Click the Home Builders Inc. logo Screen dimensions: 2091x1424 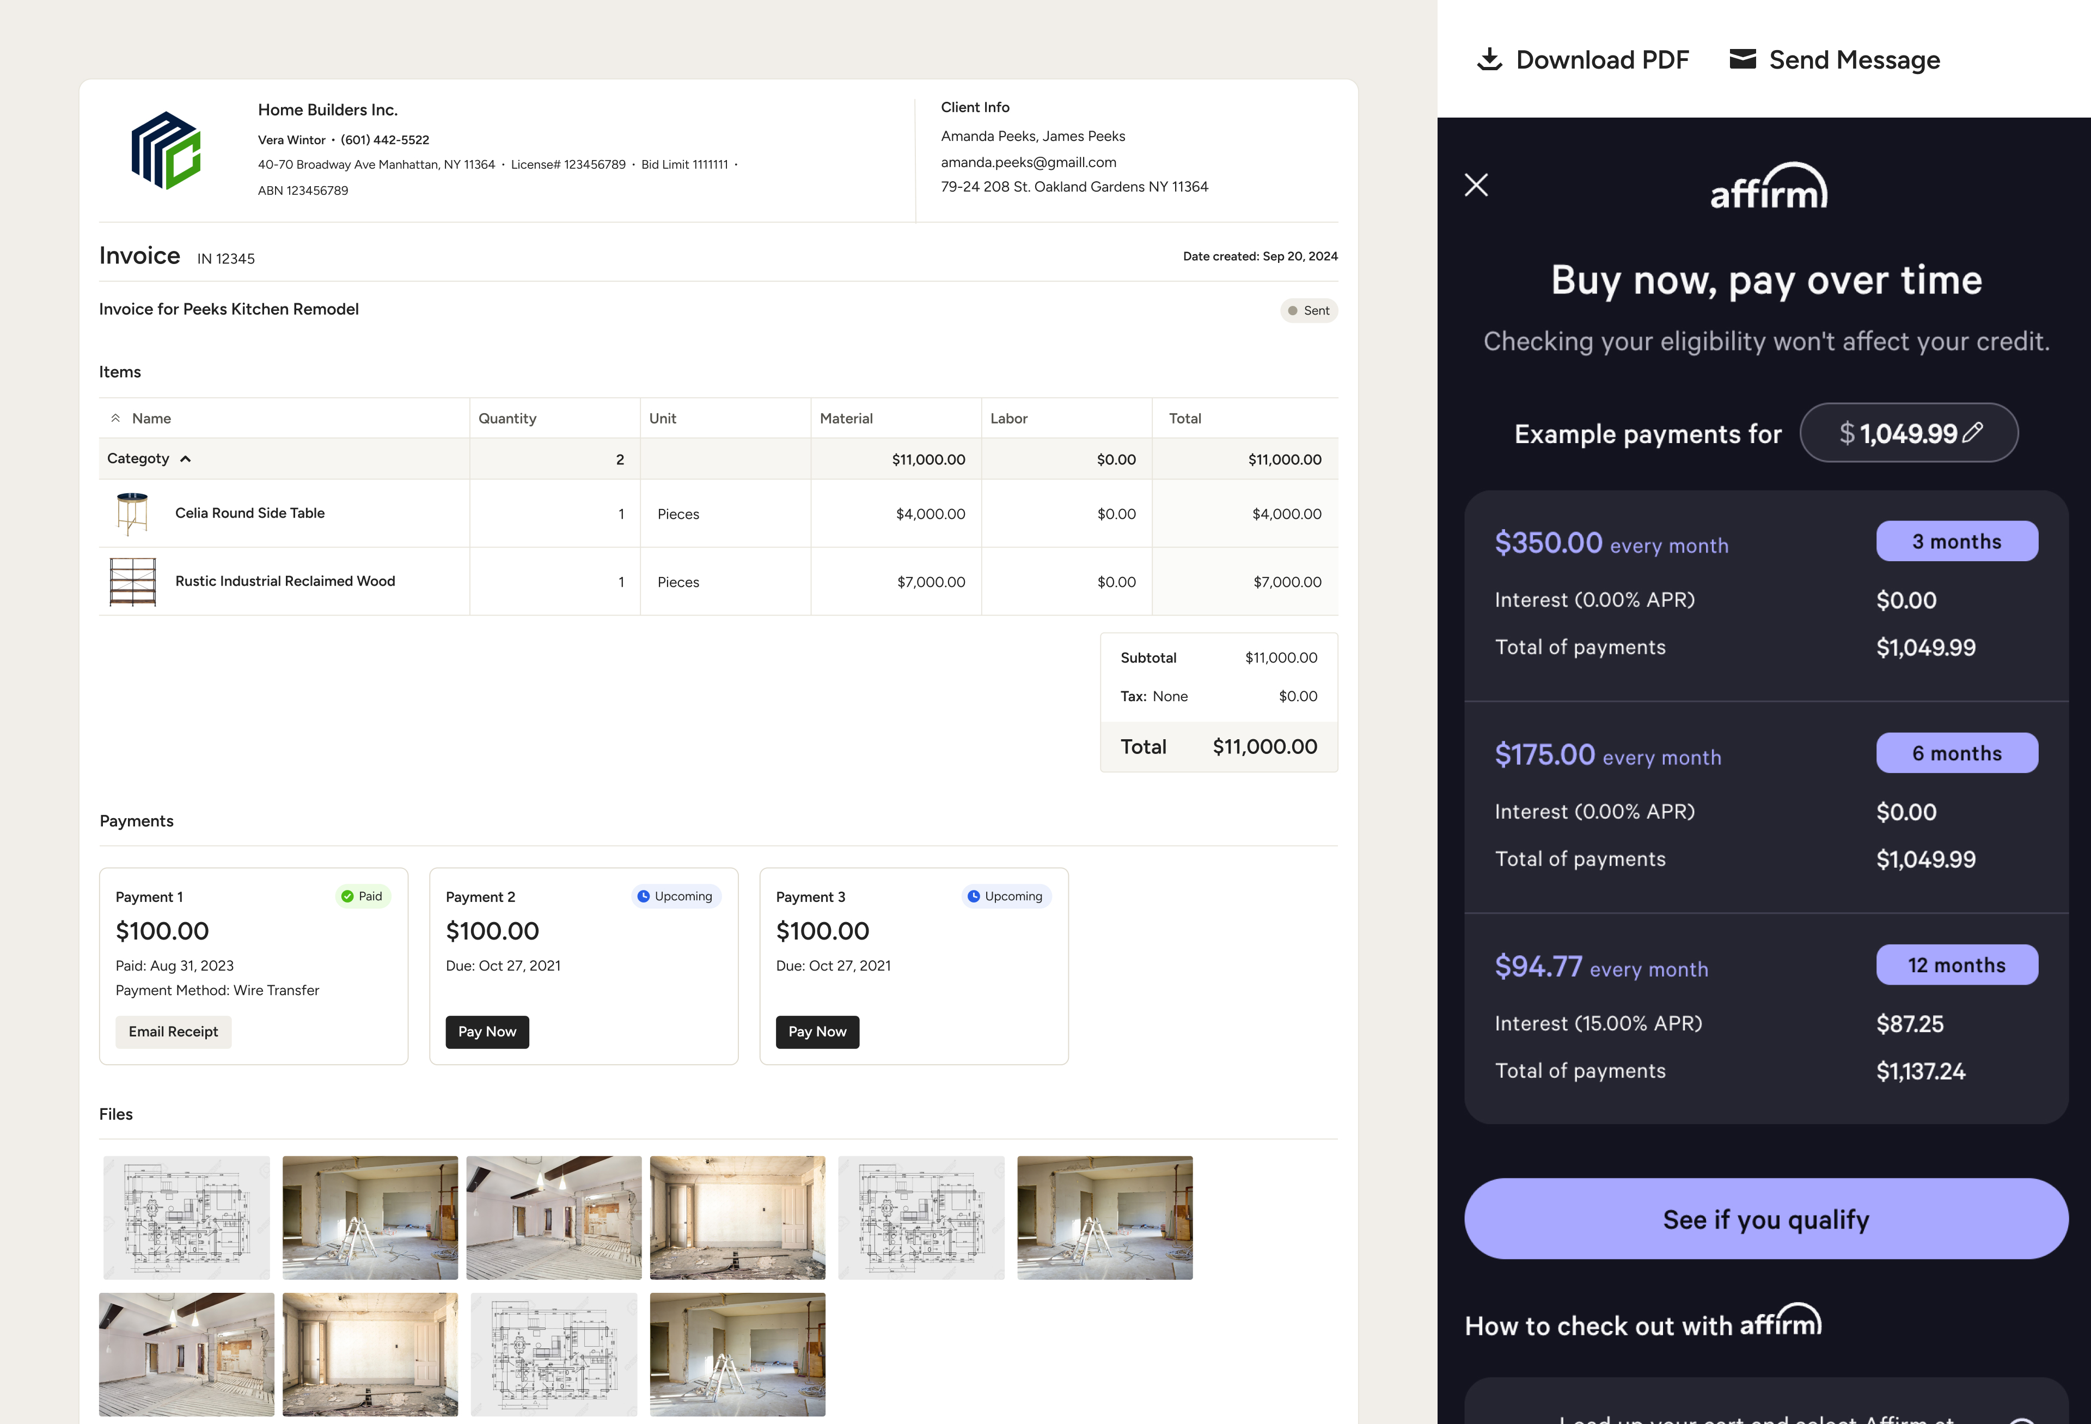click(166, 150)
